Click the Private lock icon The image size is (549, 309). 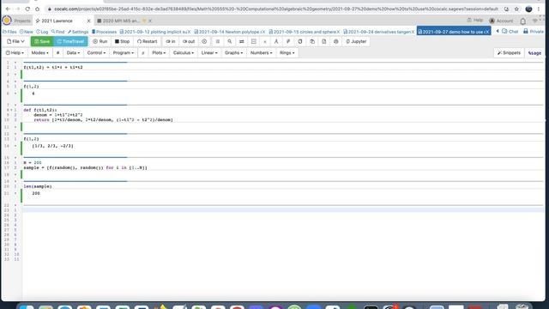[x=526, y=32]
